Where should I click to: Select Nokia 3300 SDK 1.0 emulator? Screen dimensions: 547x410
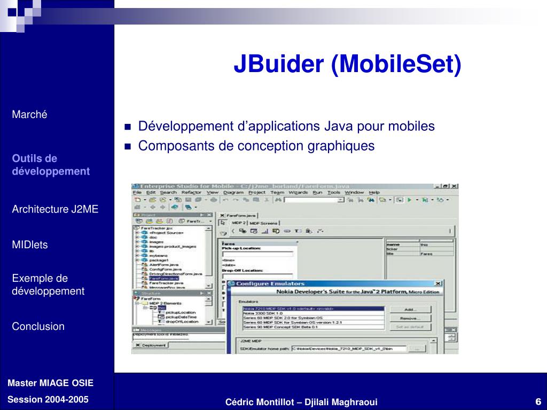(313, 313)
